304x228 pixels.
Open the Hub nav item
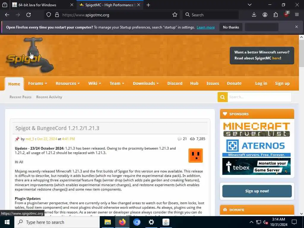tap(194, 83)
